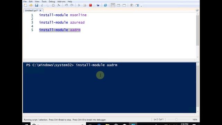222x125 pixels.
Task: Save the script with the floppy icon
Action: (x=36, y=6)
